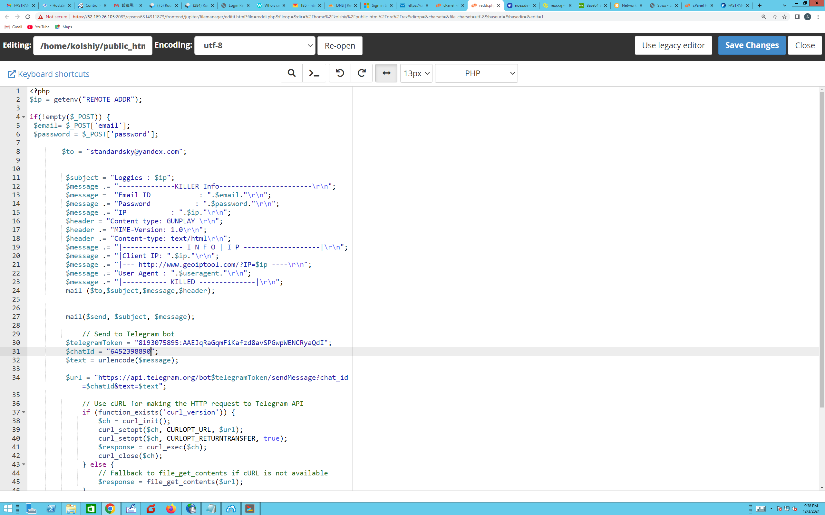The image size is (825, 515).
Task: Open the Gmail bookmark
Action: point(13,27)
